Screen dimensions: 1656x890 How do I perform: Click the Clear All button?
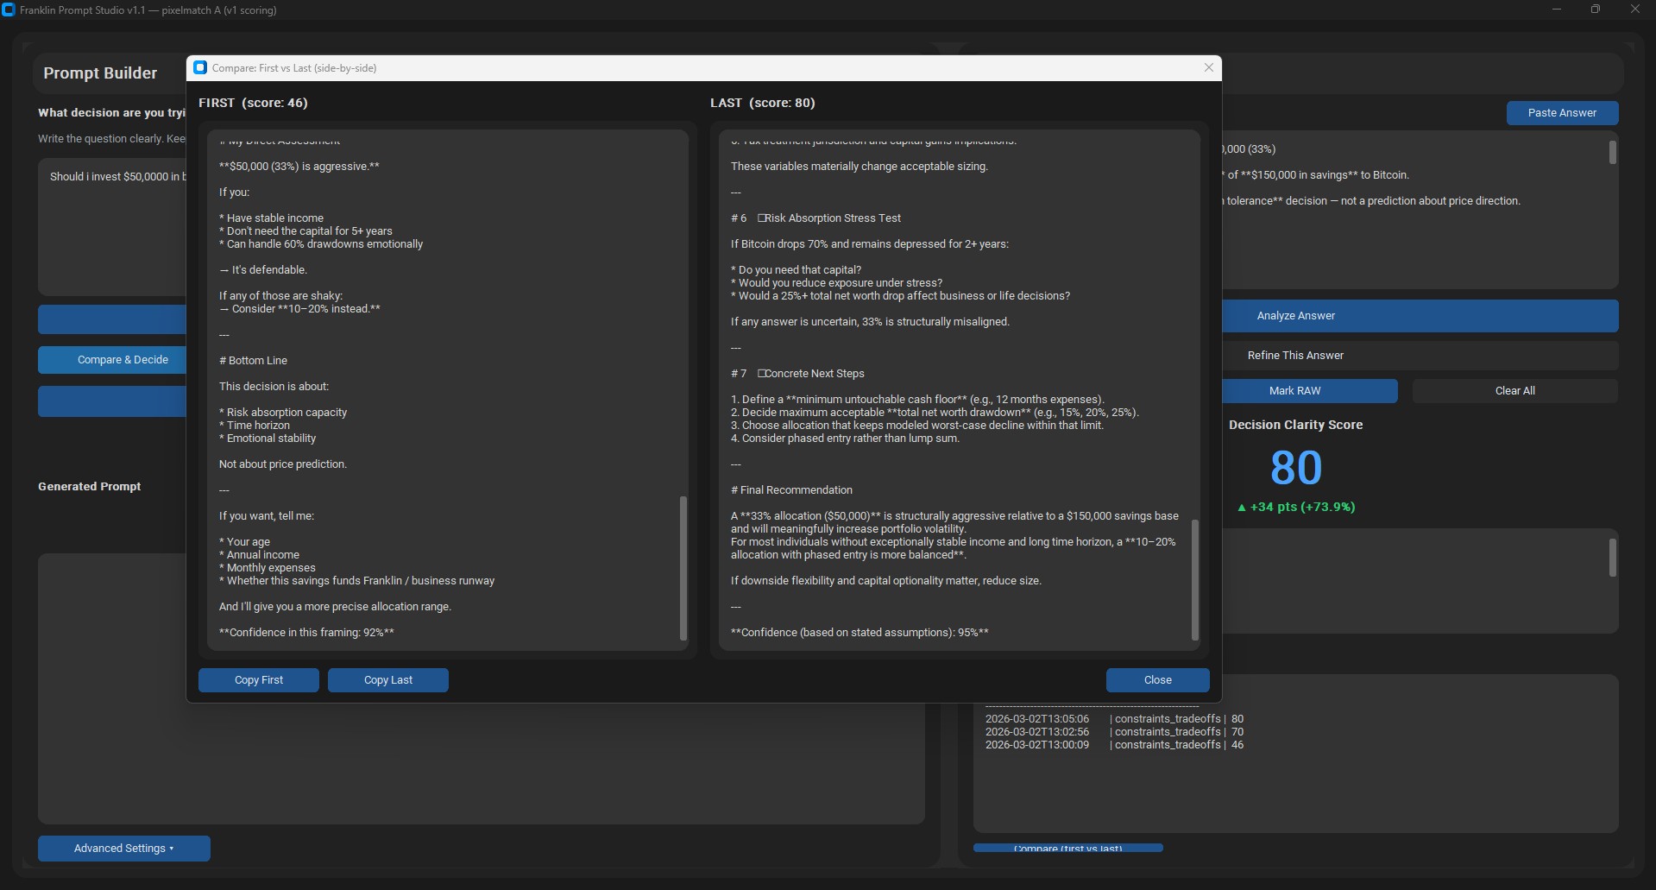tap(1514, 391)
